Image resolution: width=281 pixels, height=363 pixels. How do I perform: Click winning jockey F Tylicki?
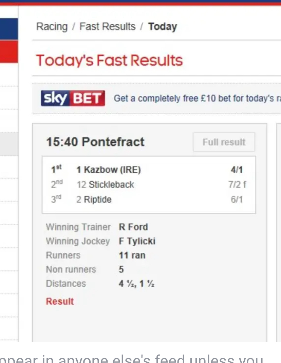point(137,241)
